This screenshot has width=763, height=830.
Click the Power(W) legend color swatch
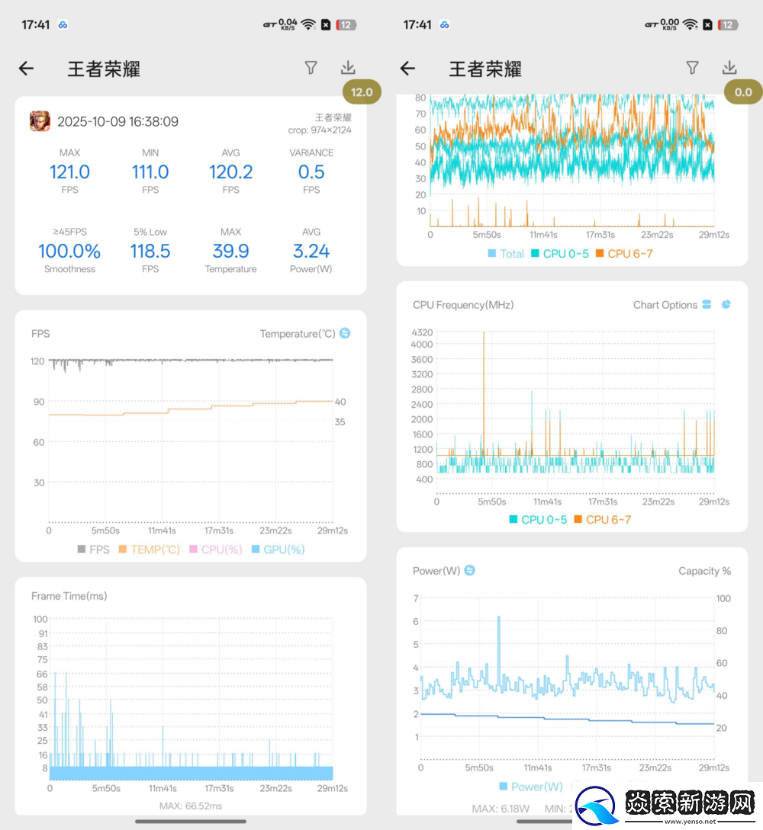503,787
